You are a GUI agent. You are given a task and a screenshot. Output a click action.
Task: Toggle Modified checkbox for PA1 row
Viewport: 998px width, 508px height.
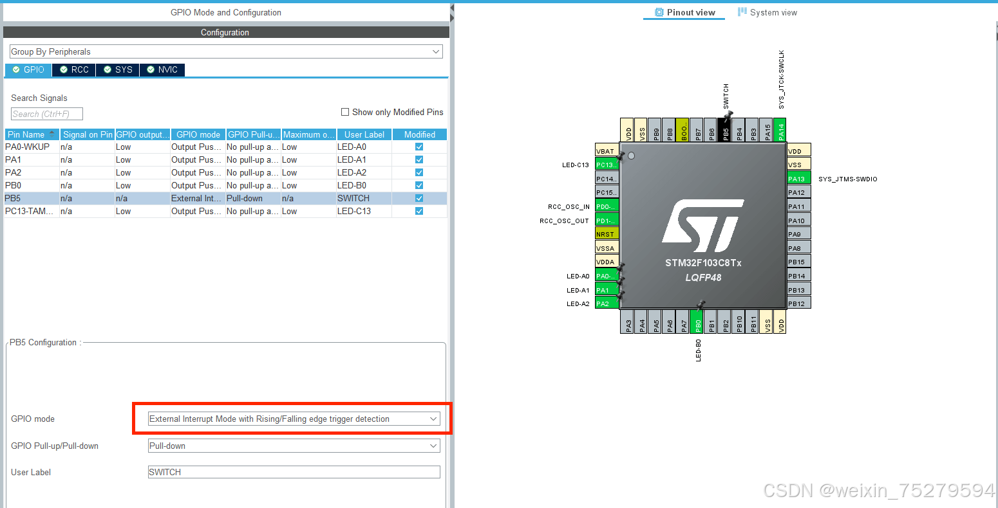click(419, 159)
